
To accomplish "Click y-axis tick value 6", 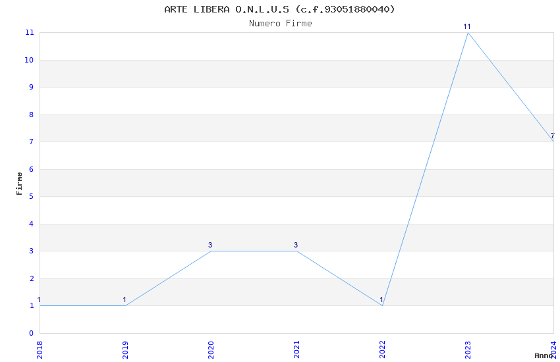I will [32, 169].
